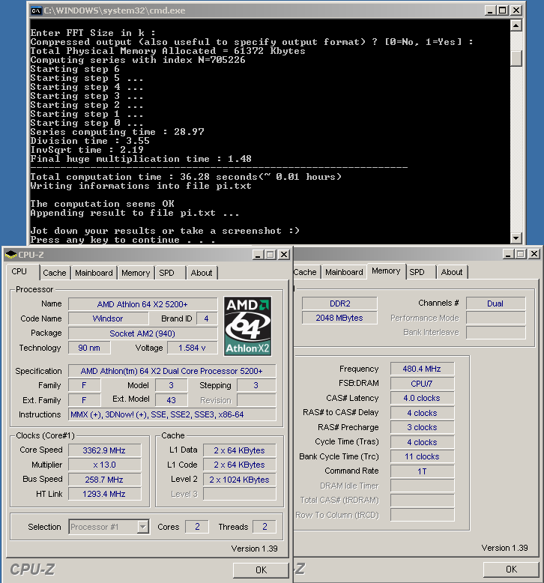Maximize the cmd.exe window
Viewport: 544px width, 583px height.
502,10
